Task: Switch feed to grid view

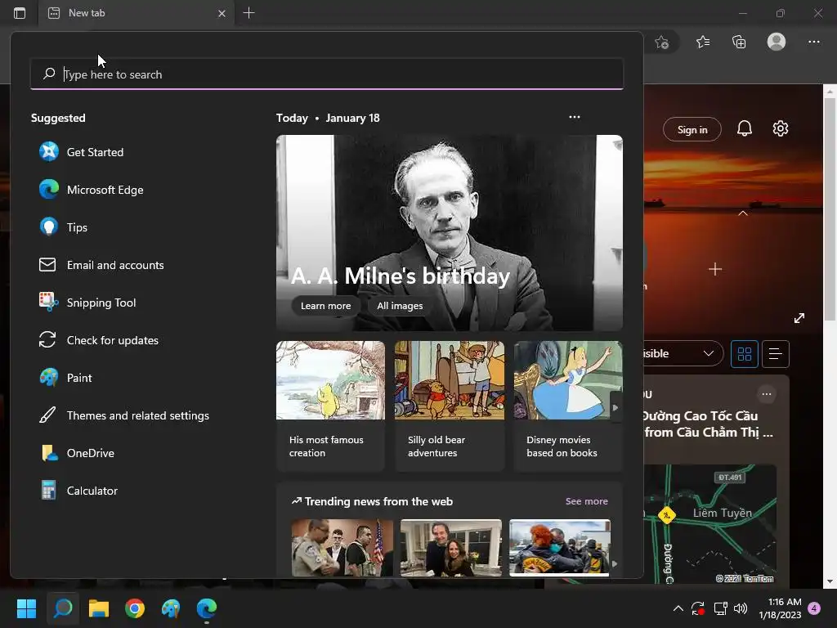Action: click(x=744, y=353)
